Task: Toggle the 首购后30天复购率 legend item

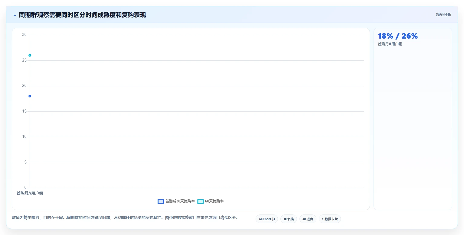Action: (x=176, y=201)
